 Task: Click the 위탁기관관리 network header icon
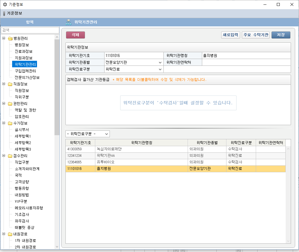[68, 22]
